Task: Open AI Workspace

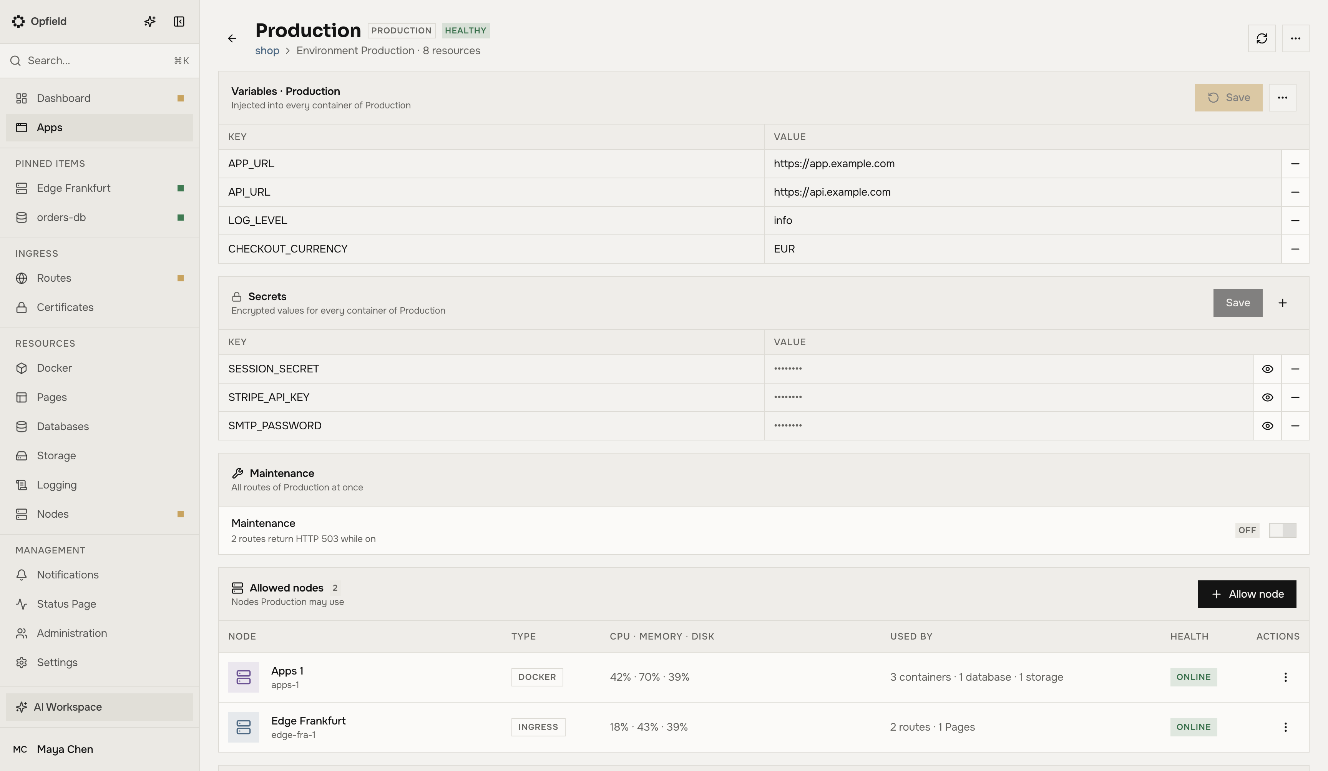Action: 100,707
